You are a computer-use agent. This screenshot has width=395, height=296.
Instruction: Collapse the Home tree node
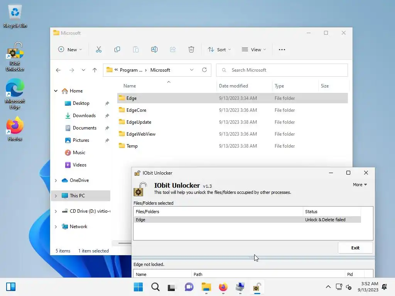click(56, 91)
